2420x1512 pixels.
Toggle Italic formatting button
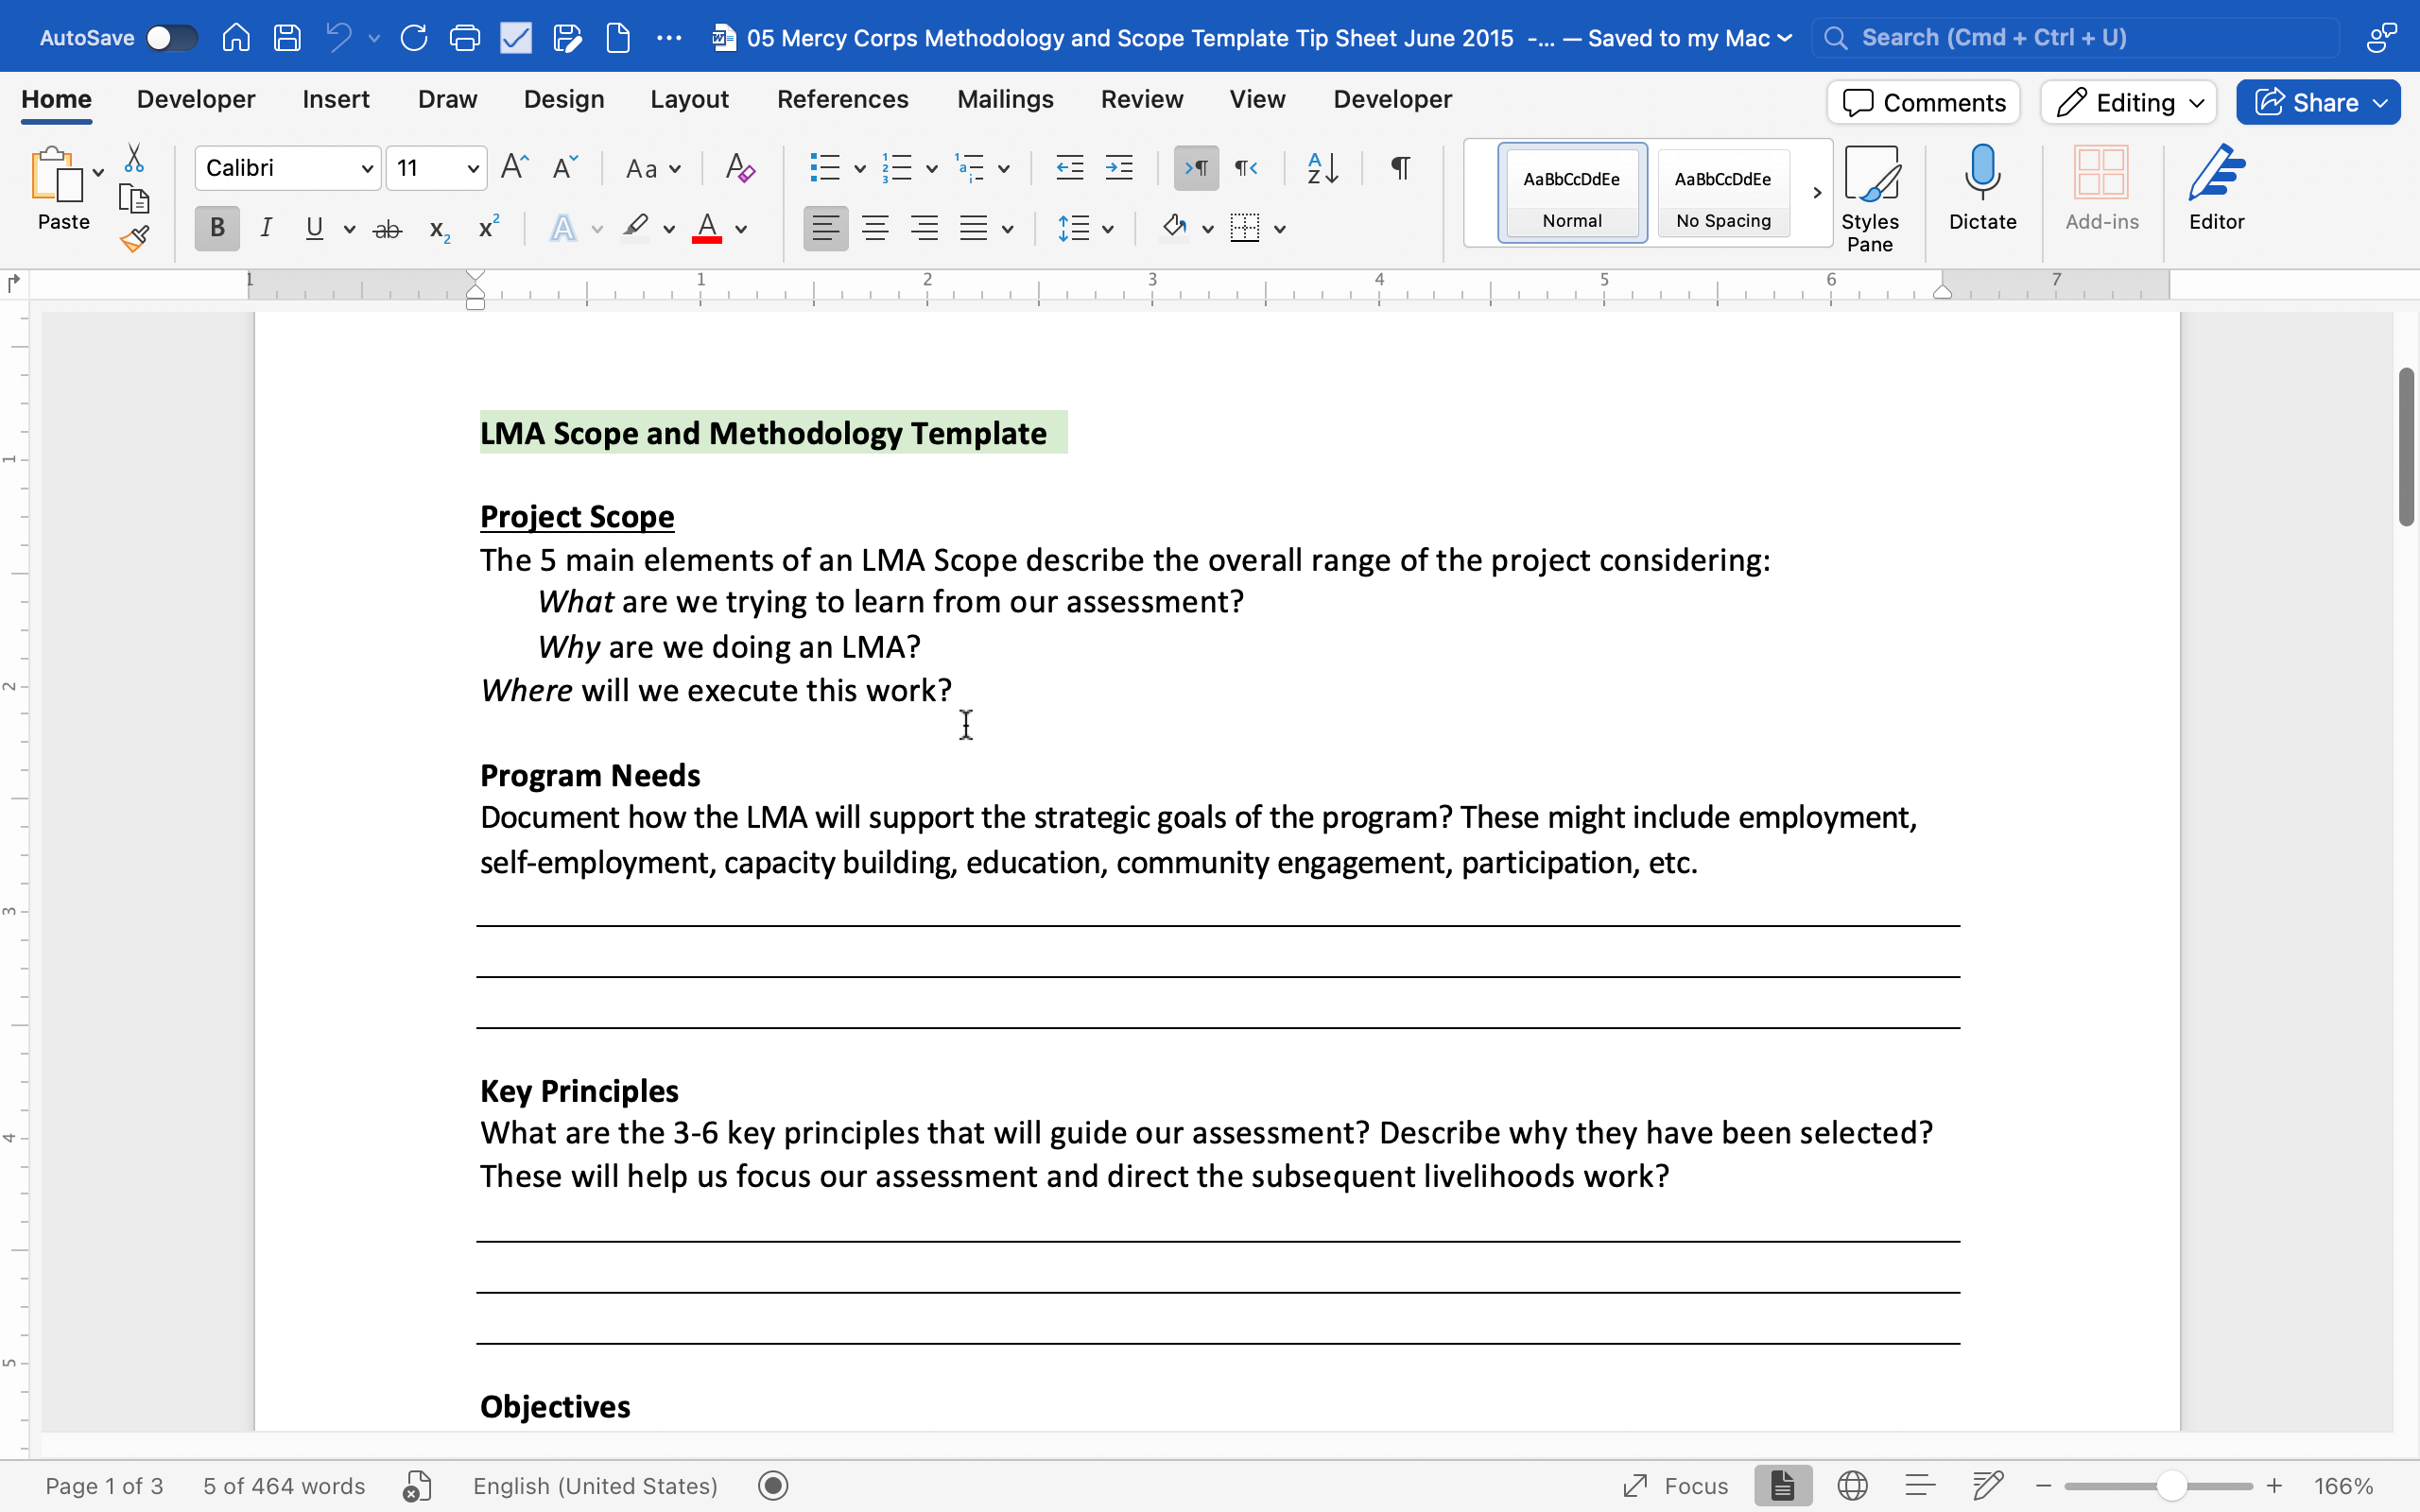coord(265,229)
